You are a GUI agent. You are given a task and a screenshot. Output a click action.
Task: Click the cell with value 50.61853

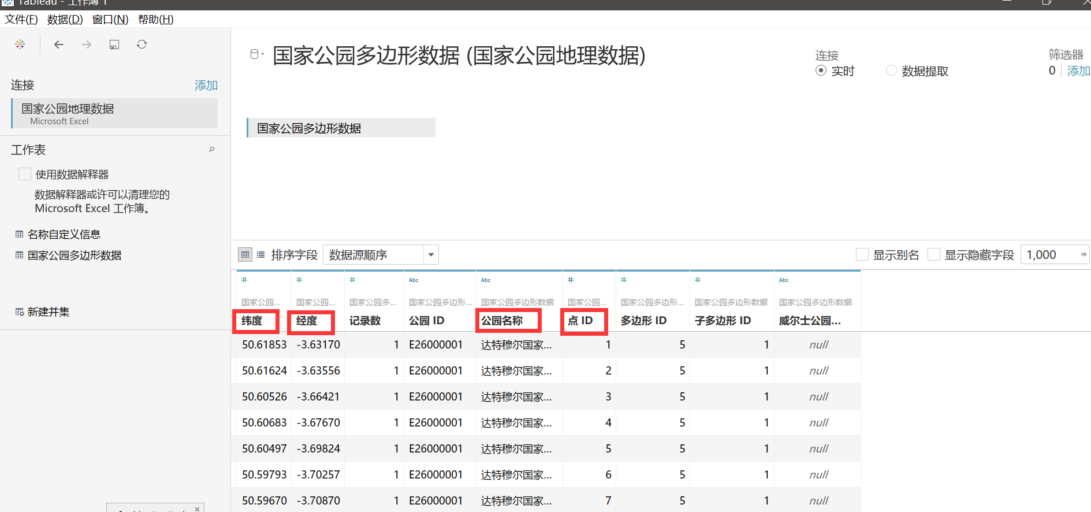264,344
